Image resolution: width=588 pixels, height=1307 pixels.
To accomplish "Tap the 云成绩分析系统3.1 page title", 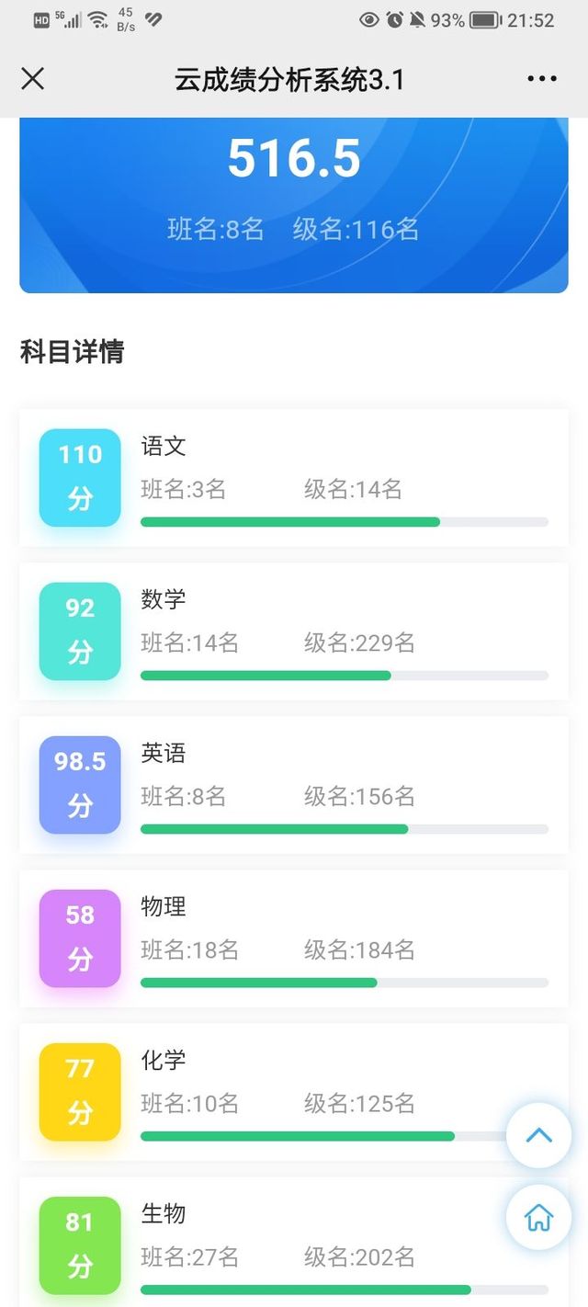I will click(x=289, y=80).
